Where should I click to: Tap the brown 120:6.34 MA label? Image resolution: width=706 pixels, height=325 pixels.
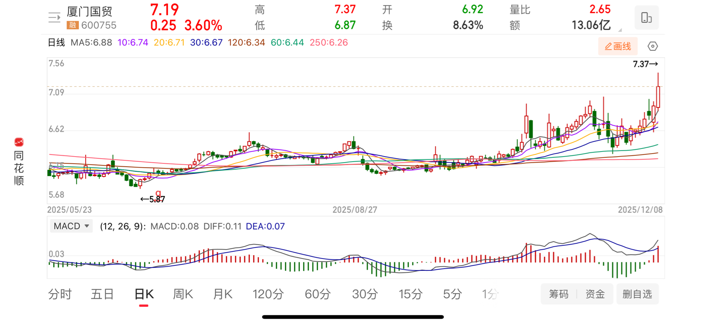point(246,42)
